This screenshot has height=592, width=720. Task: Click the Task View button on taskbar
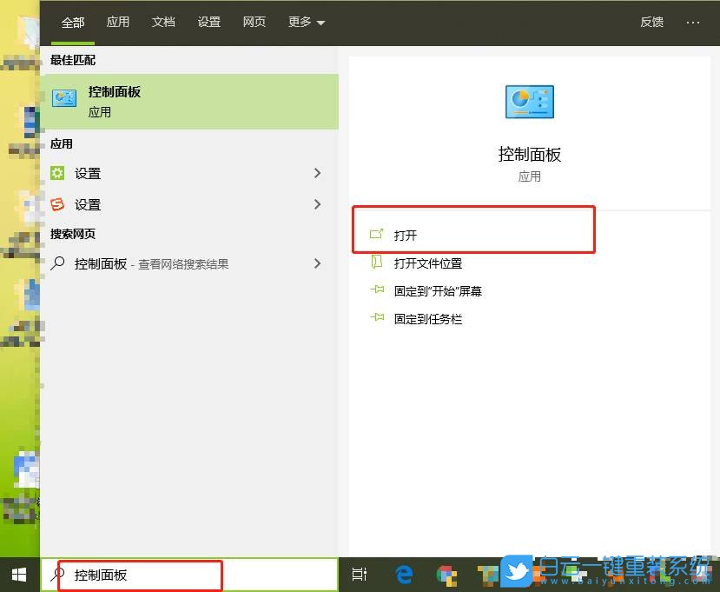pos(360,575)
